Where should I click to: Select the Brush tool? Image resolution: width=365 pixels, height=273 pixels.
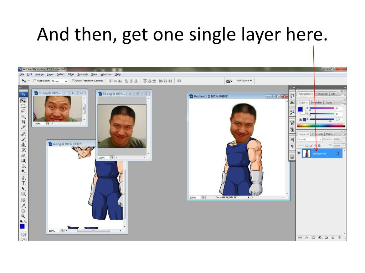[23, 139]
